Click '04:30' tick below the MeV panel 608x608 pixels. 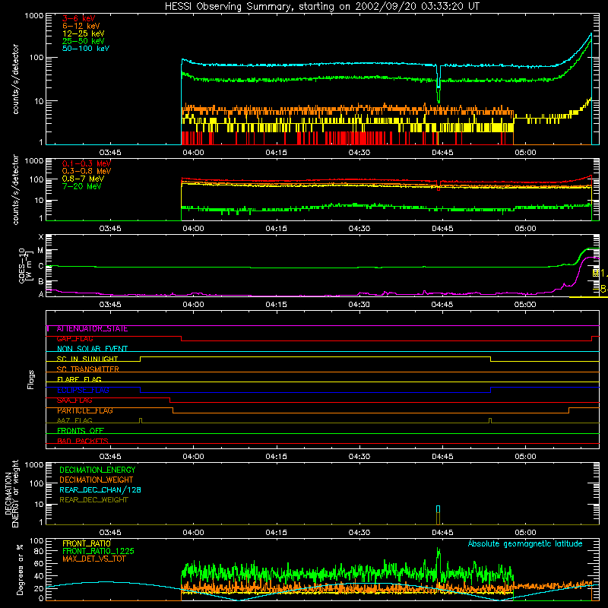(x=359, y=229)
